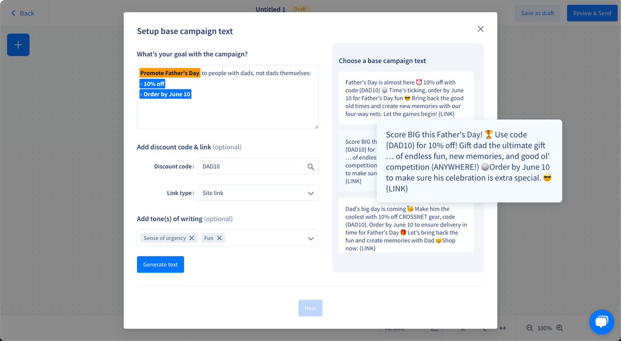The image size is (621, 341).
Task: Click "Add discount code & link" label
Action: [x=189, y=147]
